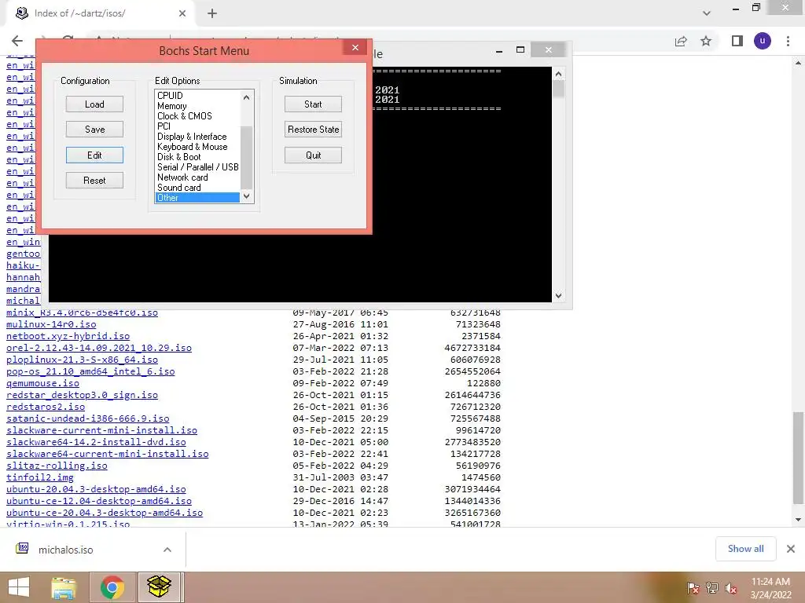
Task: Open satanic-undead-i386-666.9.iso link
Action: click(88, 418)
